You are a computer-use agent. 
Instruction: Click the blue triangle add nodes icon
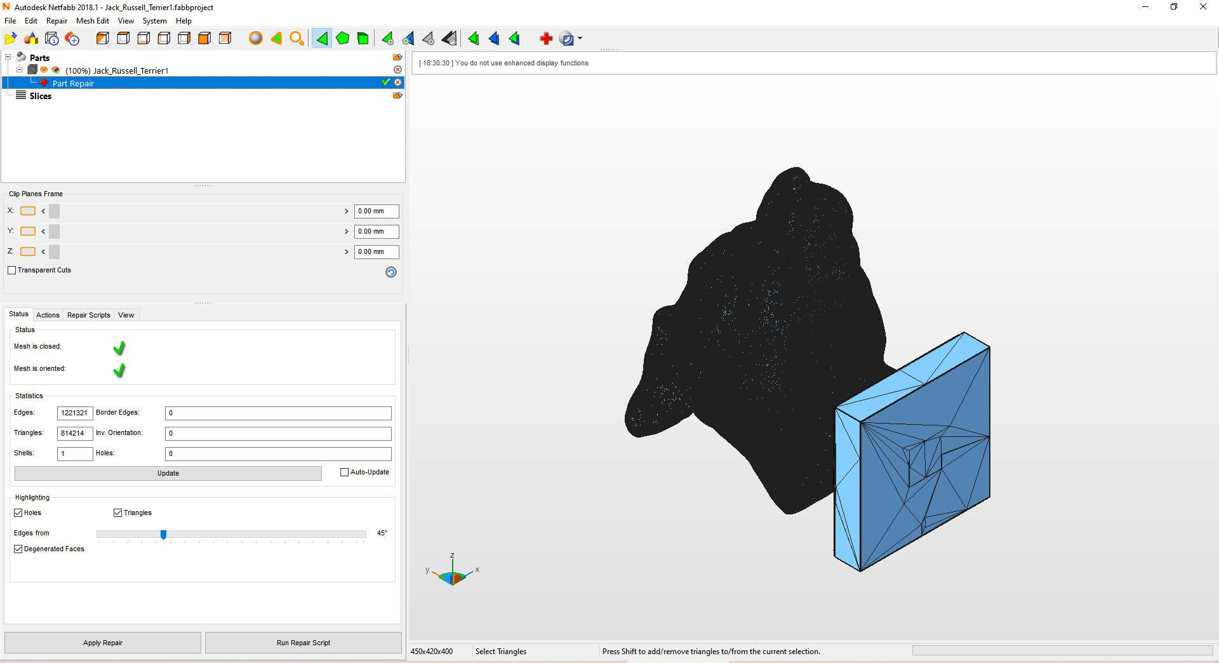click(x=408, y=39)
